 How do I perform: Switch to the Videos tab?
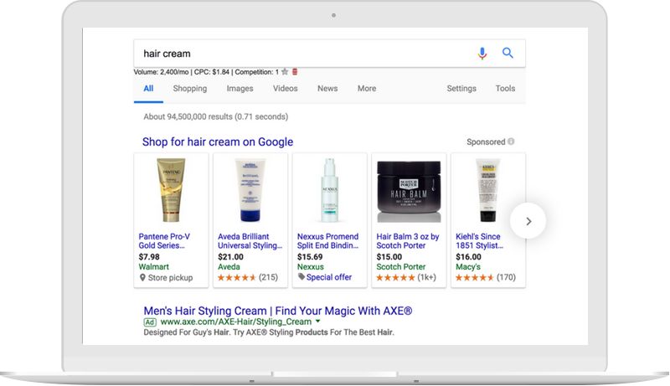(x=285, y=89)
